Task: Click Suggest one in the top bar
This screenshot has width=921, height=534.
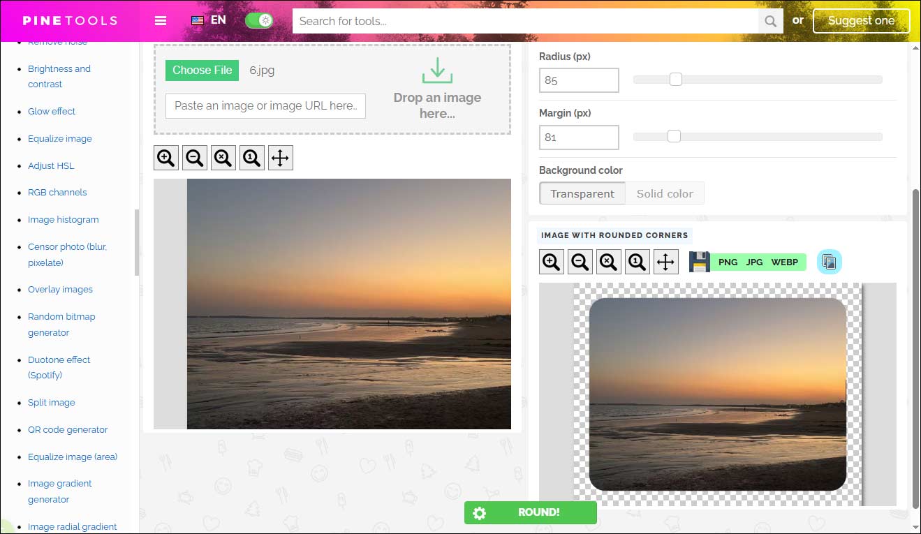Action: pos(861,21)
